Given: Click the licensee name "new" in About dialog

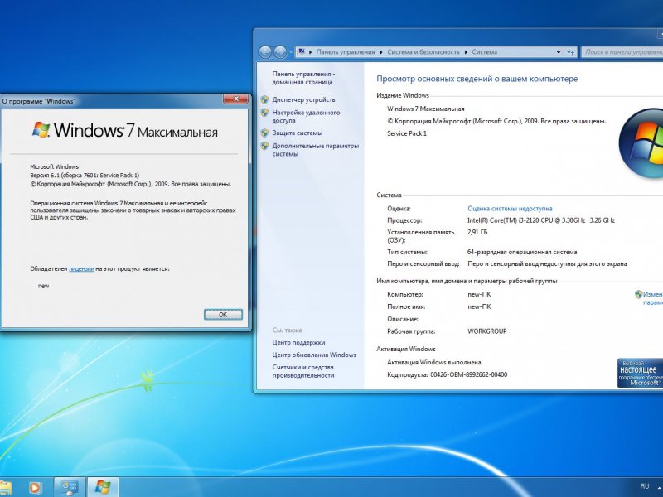Looking at the screenshot, I should 44,286.
